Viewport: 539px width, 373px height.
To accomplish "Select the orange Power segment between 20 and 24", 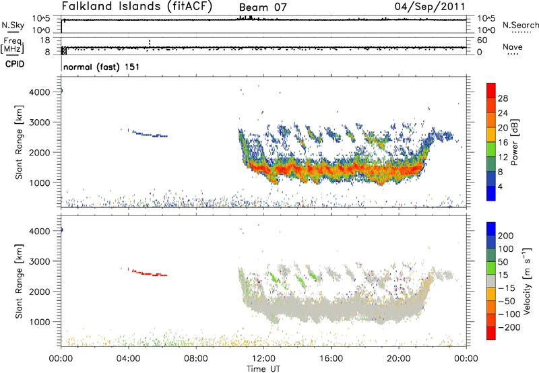I will click(x=491, y=120).
